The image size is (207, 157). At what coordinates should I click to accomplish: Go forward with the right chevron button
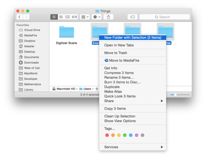[x=26, y=17]
